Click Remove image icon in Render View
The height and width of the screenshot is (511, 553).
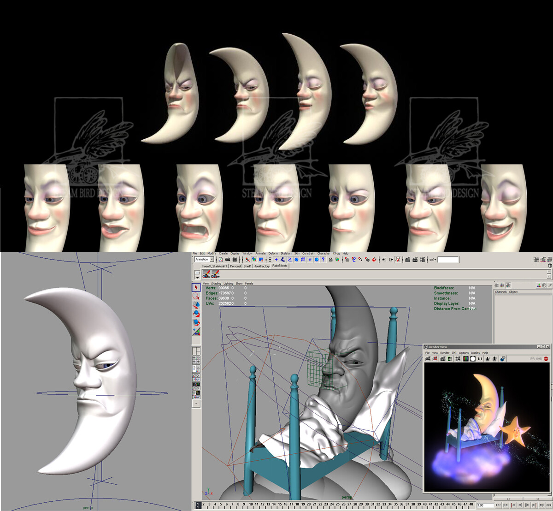click(x=494, y=359)
